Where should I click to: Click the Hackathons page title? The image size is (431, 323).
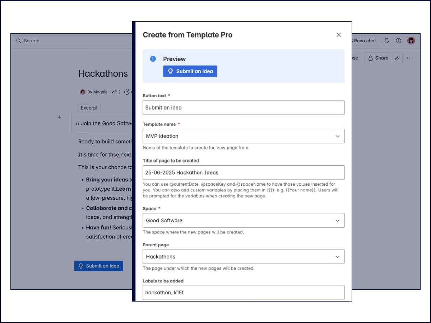(x=103, y=73)
